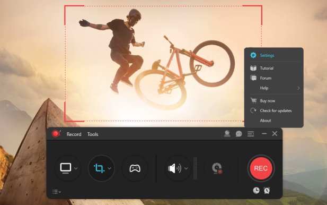
Task: Expand the recording list at bottom-left
Action: (57, 192)
